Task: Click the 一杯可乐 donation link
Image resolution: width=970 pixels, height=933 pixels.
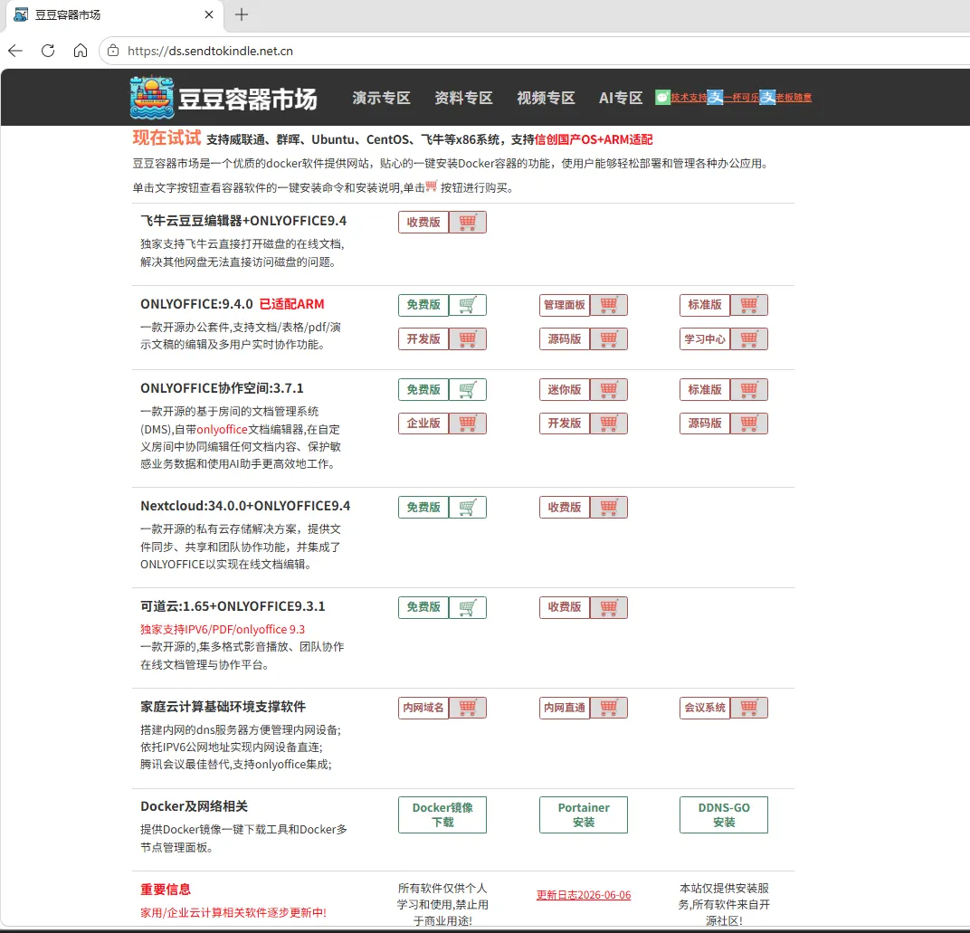Action: [742, 97]
